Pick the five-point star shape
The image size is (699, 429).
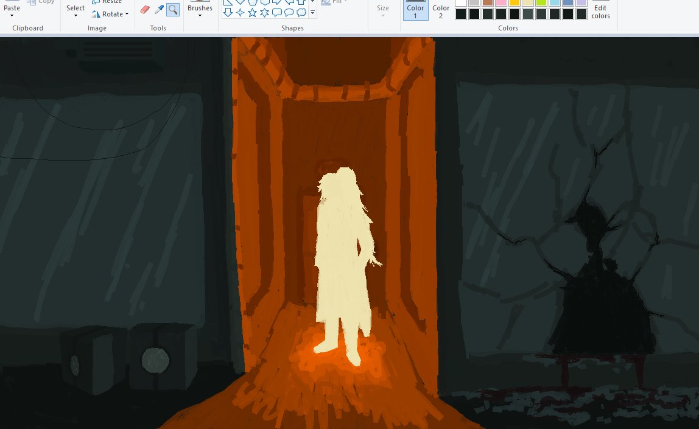click(252, 12)
